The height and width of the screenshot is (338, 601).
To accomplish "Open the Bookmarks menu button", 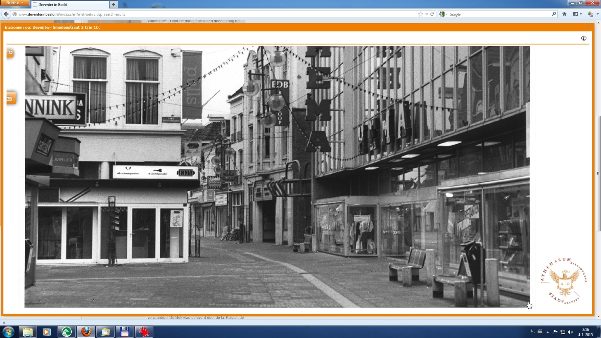I will coord(577,14).
